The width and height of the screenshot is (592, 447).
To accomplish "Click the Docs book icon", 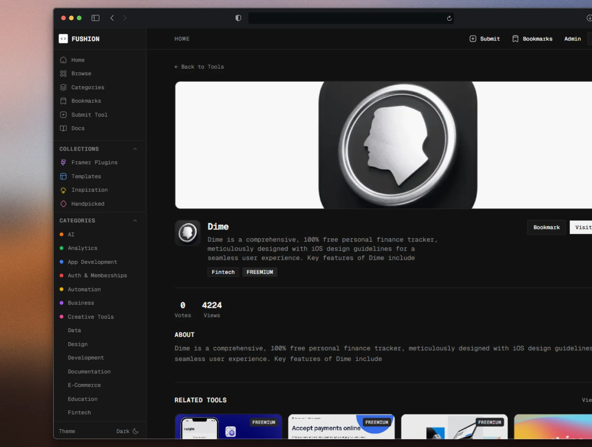I will point(63,128).
